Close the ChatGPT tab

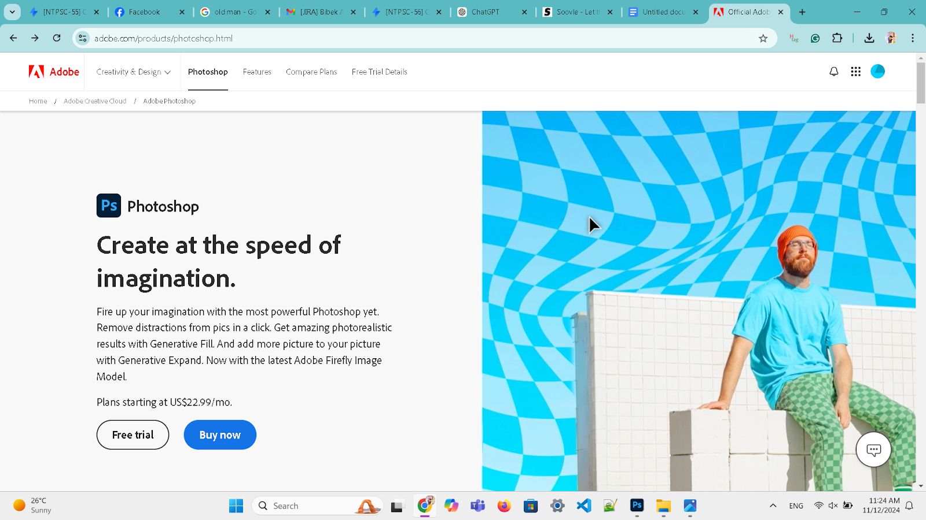pyautogui.click(x=524, y=12)
